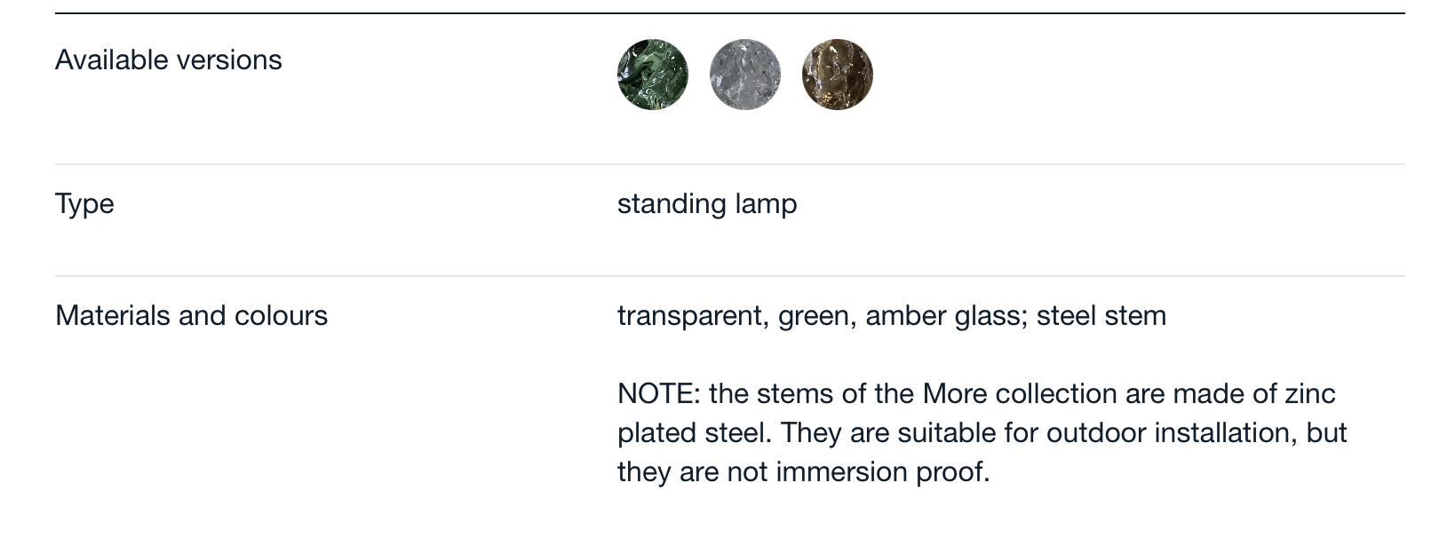Click the word green in materials list
The height and width of the screenshot is (538, 1455).
pyautogui.click(x=816, y=317)
